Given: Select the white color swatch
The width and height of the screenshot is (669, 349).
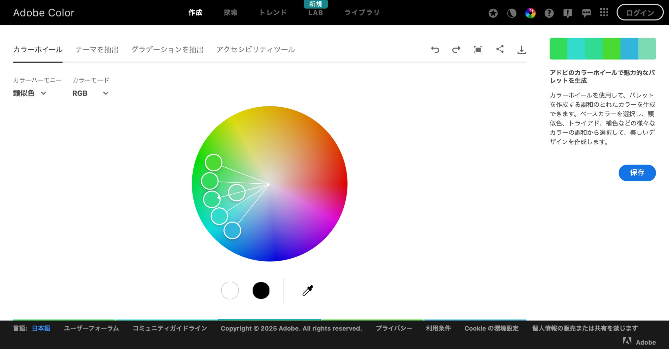Looking at the screenshot, I should point(230,290).
